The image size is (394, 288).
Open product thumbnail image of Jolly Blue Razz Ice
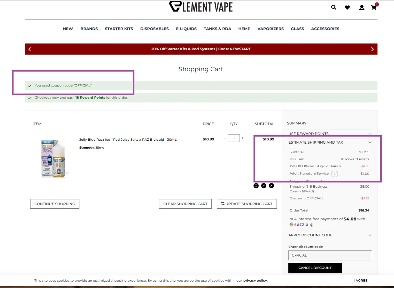click(53, 159)
